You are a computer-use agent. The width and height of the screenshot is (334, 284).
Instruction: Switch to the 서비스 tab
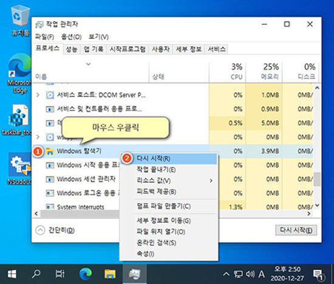pos(217,49)
